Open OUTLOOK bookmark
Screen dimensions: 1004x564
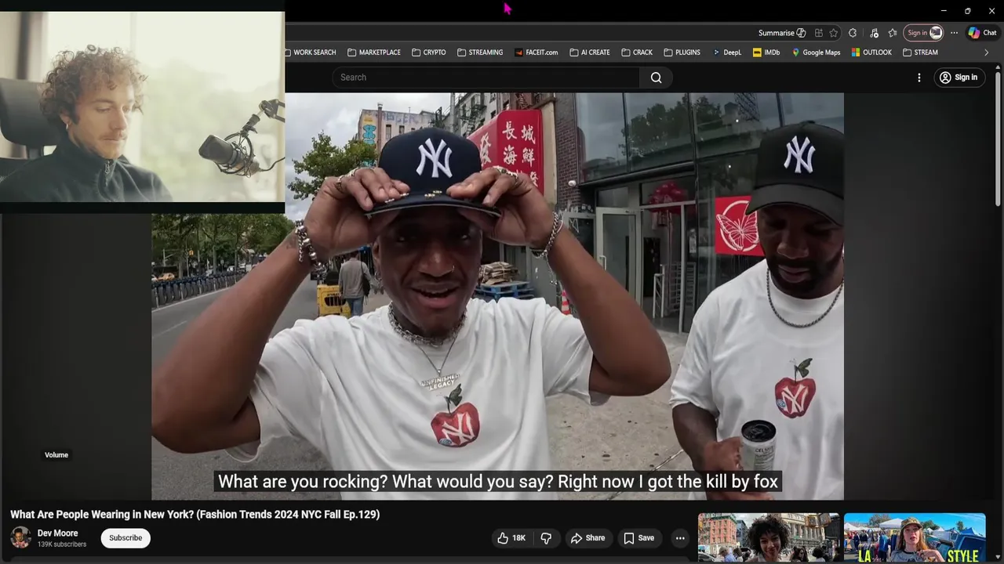(x=871, y=52)
